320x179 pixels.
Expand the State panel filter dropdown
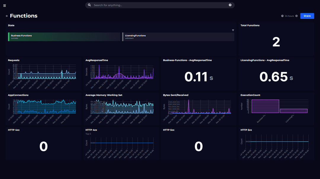point(233,30)
